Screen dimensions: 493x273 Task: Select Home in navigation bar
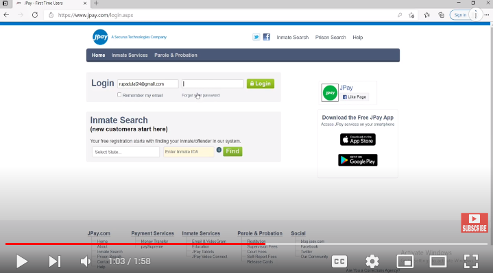99,55
